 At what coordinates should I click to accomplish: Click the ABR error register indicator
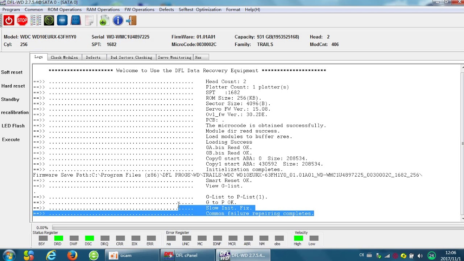click(x=248, y=239)
